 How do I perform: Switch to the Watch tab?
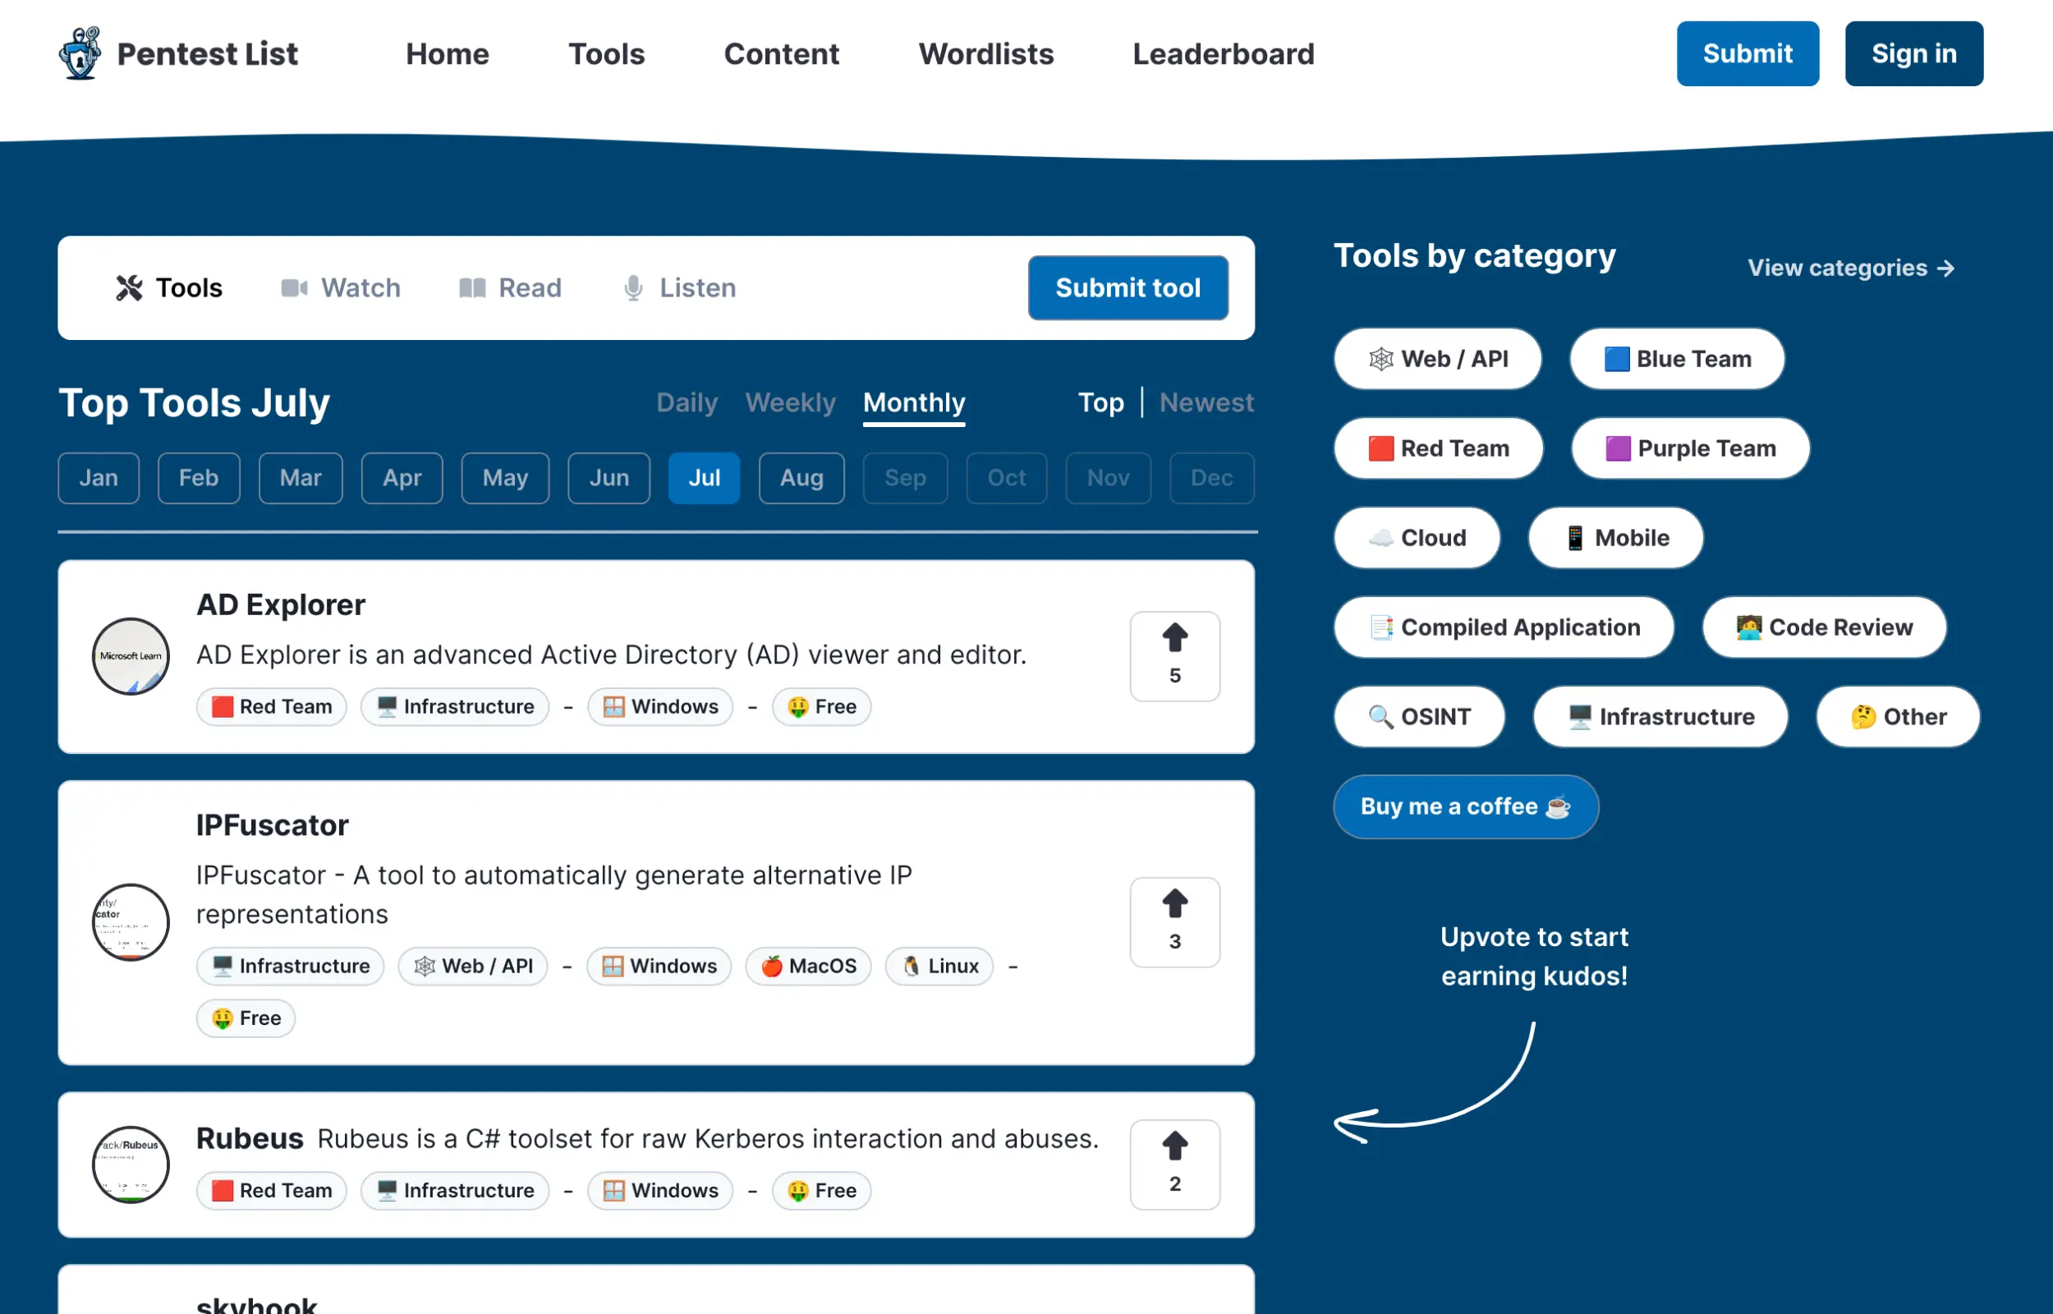(x=340, y=287)
